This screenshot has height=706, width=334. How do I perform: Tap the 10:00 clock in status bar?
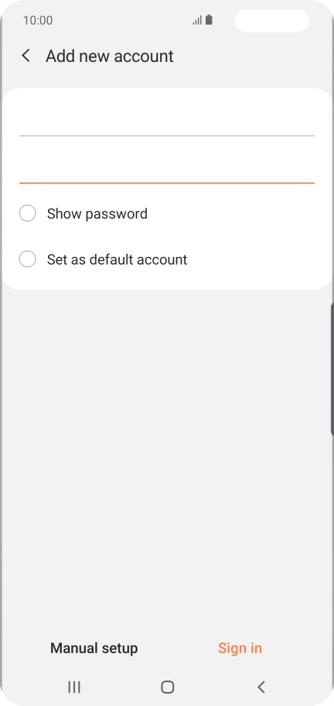point(38,20)
